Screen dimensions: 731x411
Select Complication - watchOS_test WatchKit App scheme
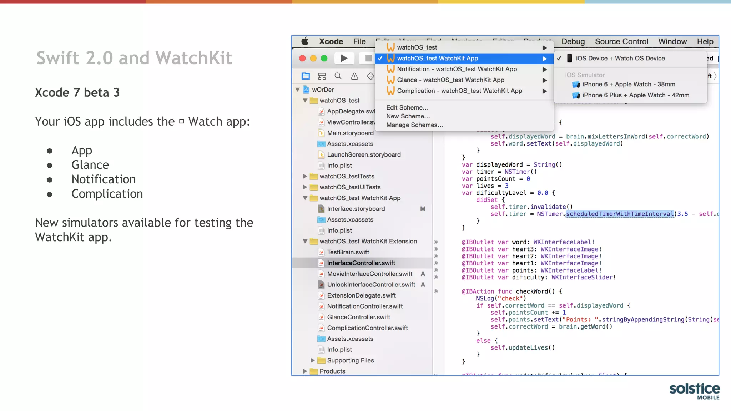pyautogui.click(x=464, y=91)
